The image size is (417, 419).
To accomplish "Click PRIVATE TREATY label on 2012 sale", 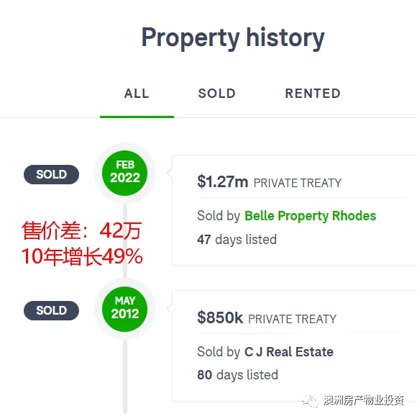I will 292,319.
